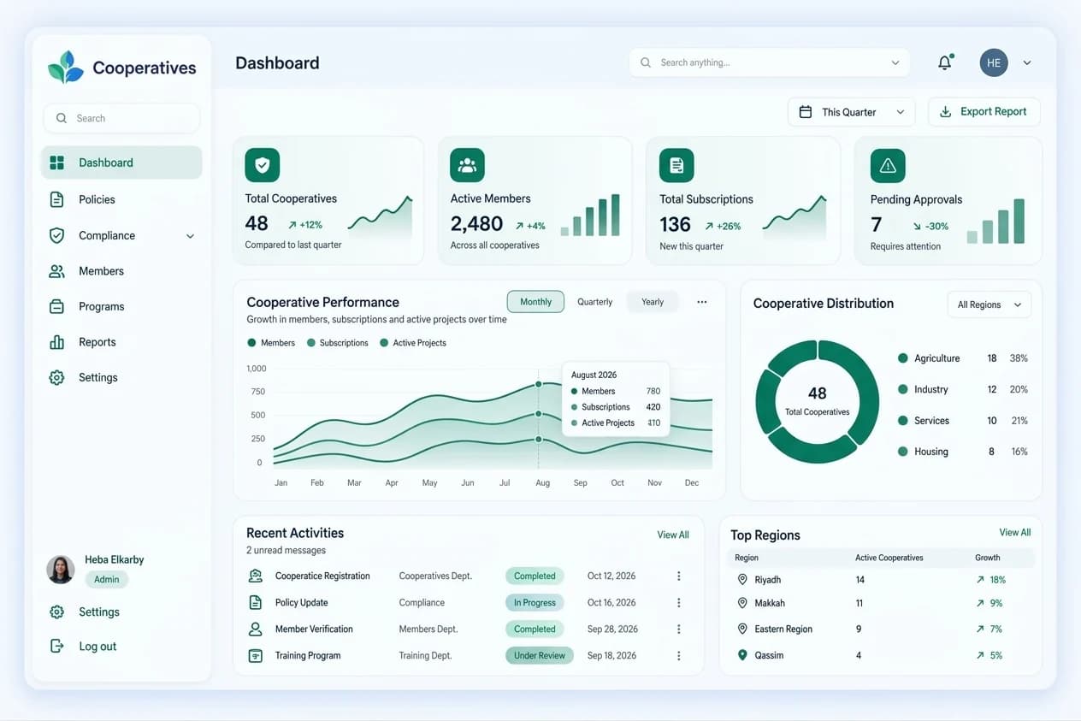
Task: Click the Policy Update document icon
Action: pyautogui.click(x=255, y=602)
